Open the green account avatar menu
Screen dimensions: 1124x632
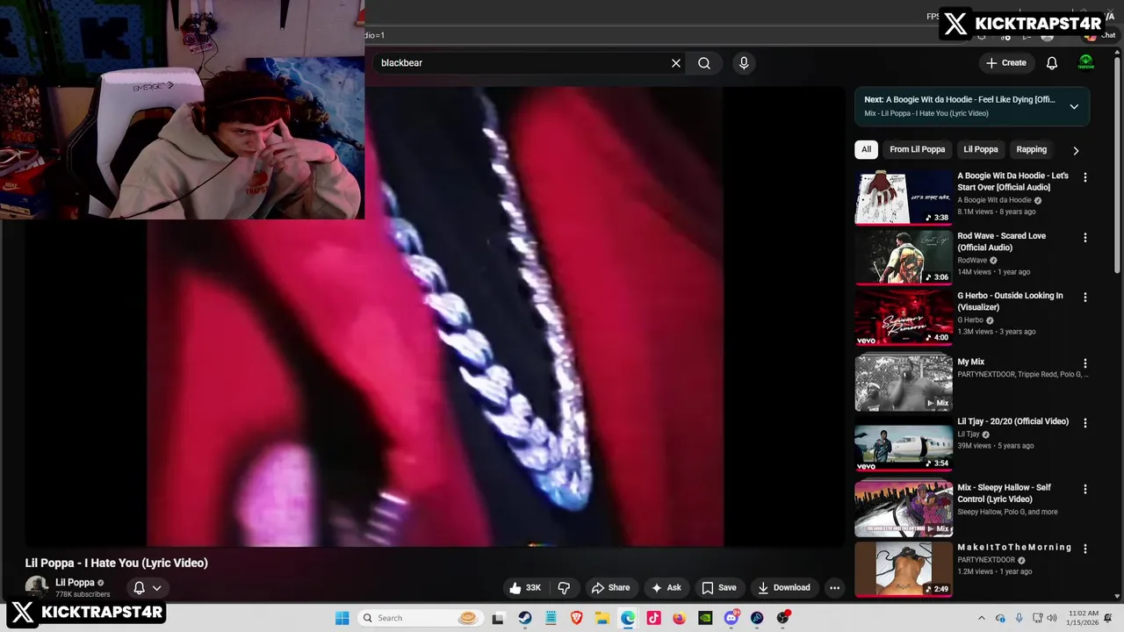(x=1086, y=62)
